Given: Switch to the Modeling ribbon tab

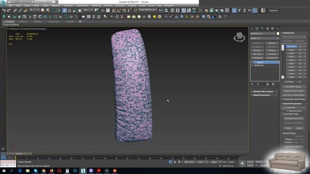Looking at the screenshot, I should [x=9, y=21].
